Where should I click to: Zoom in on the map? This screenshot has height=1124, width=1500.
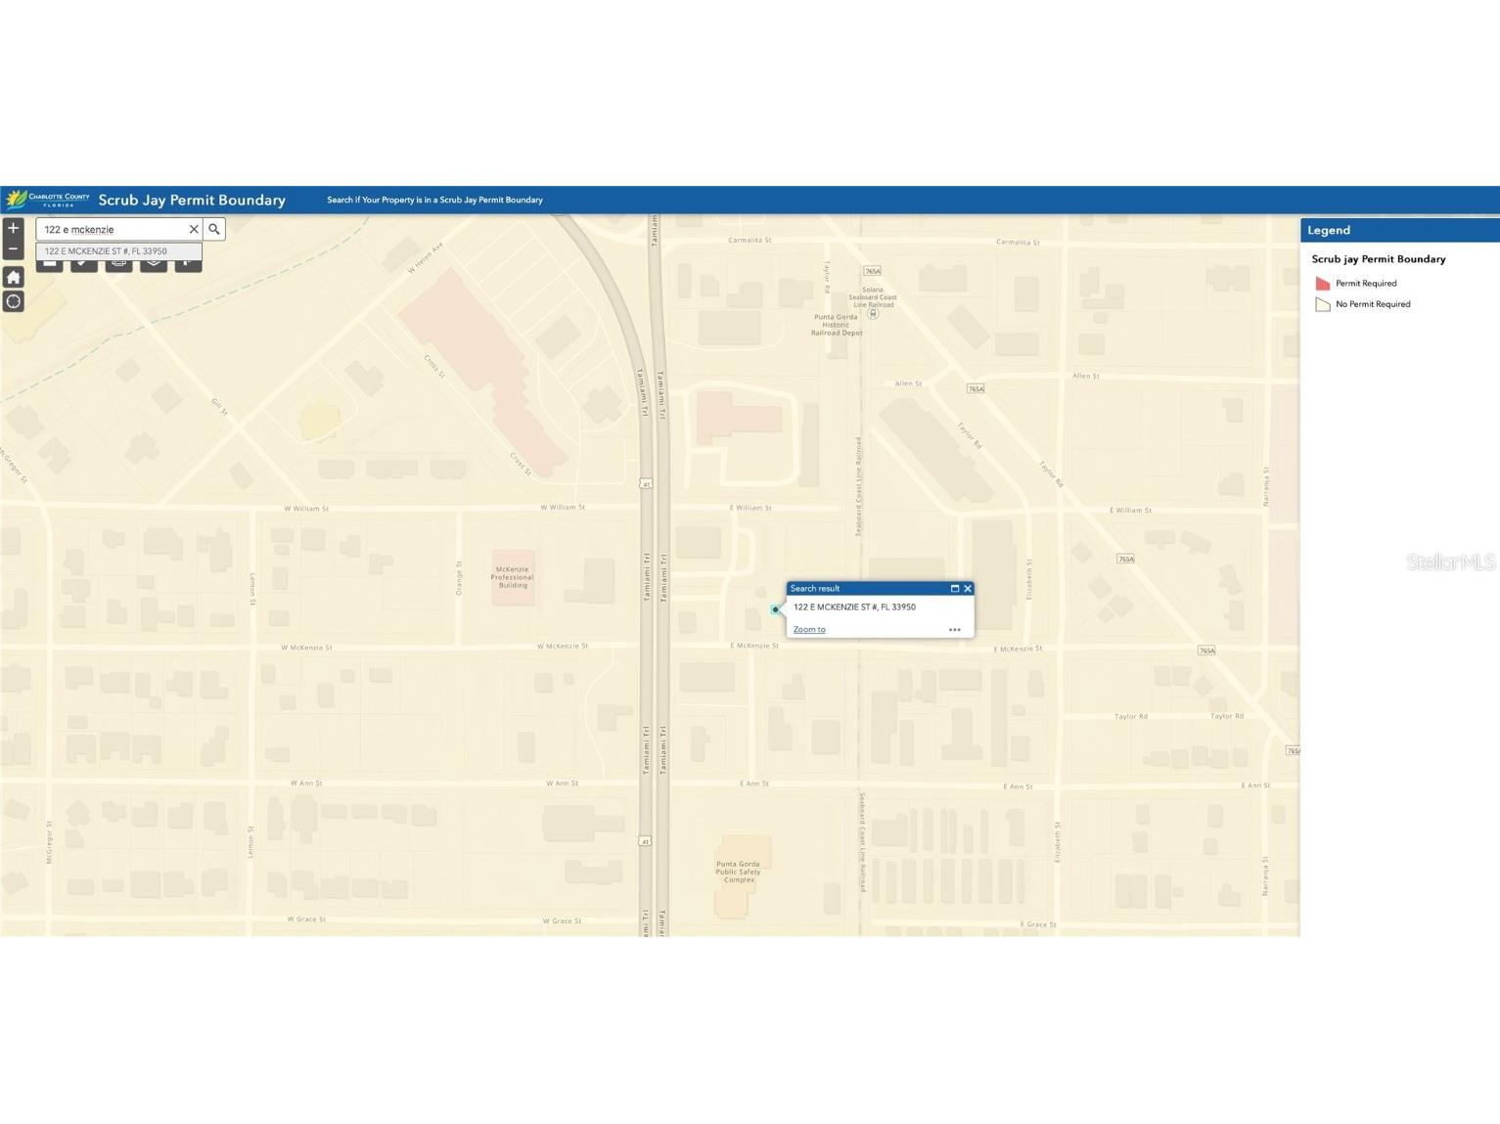pos(13,228)
